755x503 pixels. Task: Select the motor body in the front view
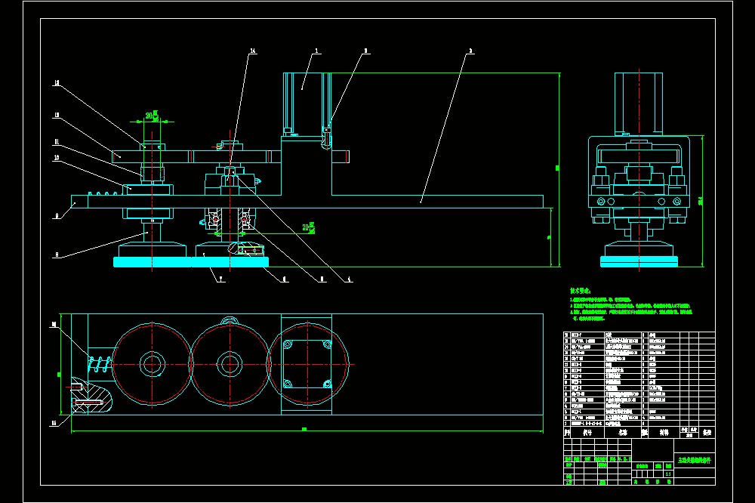(x=307, y=103)
